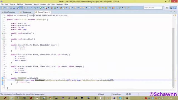Open the Project menu
Viewport: 178px width, 100px height.
point(43,4)
